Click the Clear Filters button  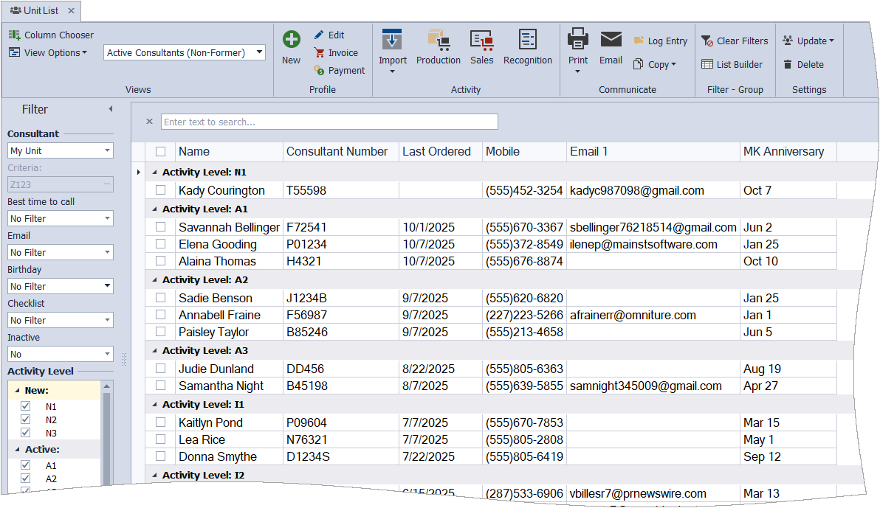pos(735,41)
